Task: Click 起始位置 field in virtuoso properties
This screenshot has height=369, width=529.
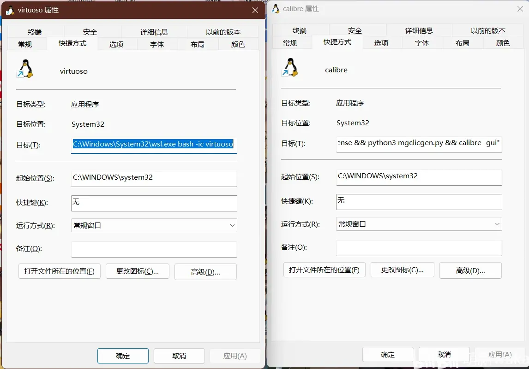Action: pos(154,178)
